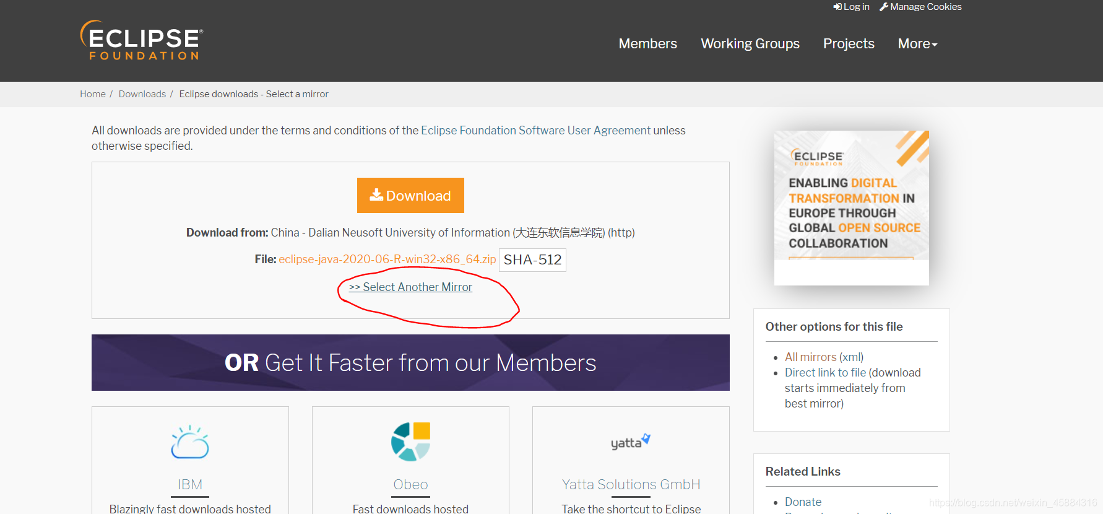Go to Downloads breadcrumb

click(142, 94)
